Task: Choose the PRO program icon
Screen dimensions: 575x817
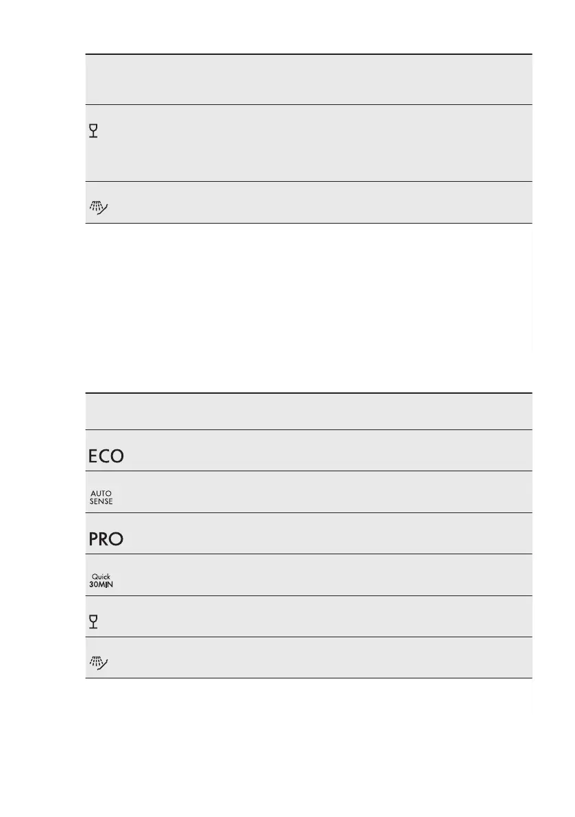Action: click(105, 538)
